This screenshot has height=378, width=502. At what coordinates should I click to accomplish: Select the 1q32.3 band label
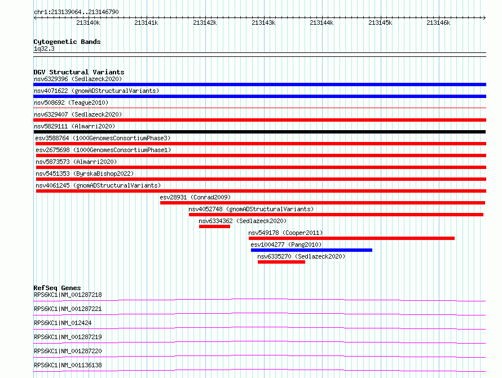pos(44,48)
